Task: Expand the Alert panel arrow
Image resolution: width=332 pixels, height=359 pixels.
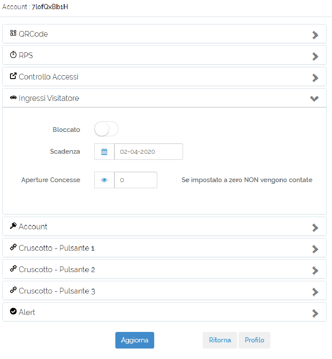Action: [315, 314]
